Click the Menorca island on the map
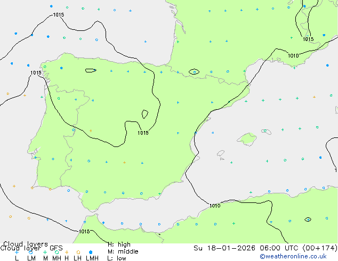 pos(267,132)
